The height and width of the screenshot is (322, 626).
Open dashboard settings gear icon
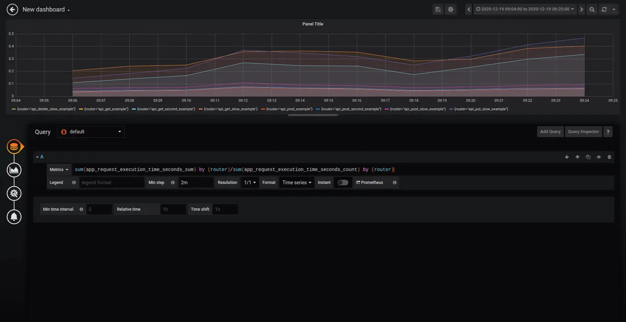[451, 9]
